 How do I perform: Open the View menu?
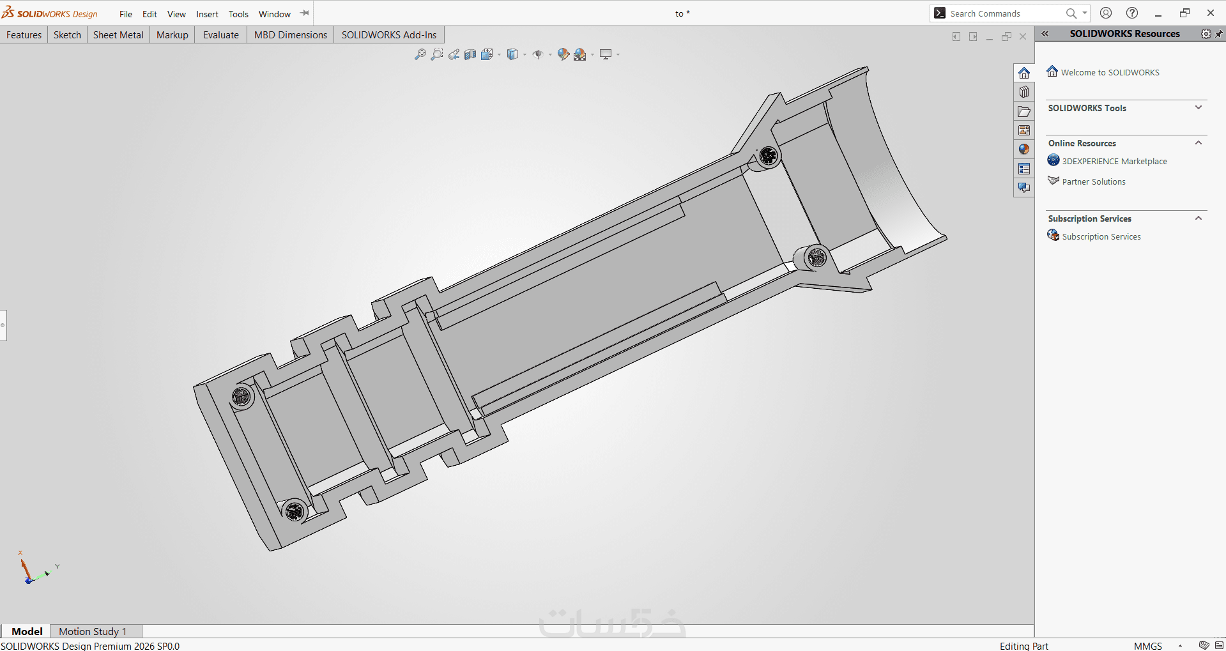[176, 14]
